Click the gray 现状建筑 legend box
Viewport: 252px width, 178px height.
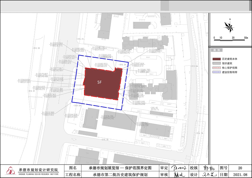(216, 64)
